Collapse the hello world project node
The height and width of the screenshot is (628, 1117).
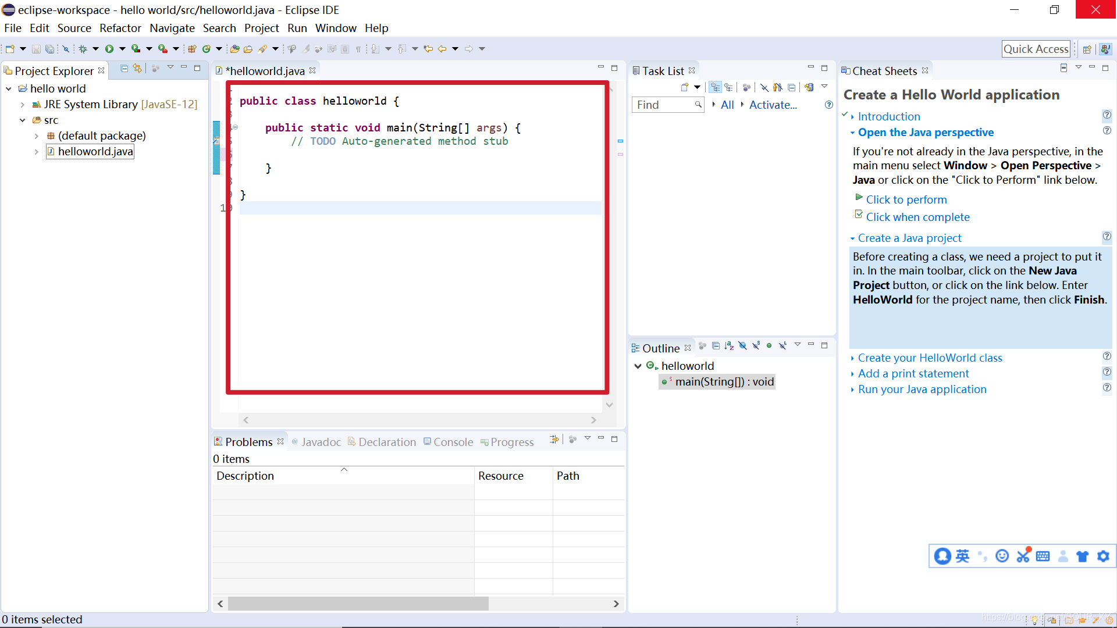(9, 88)
